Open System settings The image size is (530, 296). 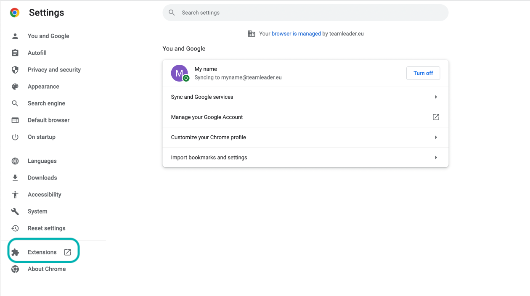click(x=37, y=211)
